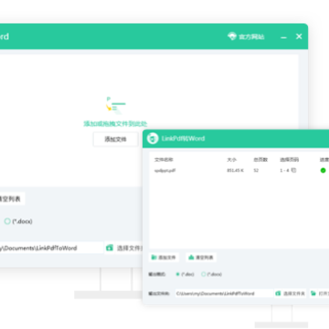
Task: Click the 851.45 K size cell
Action: [235, 170]
